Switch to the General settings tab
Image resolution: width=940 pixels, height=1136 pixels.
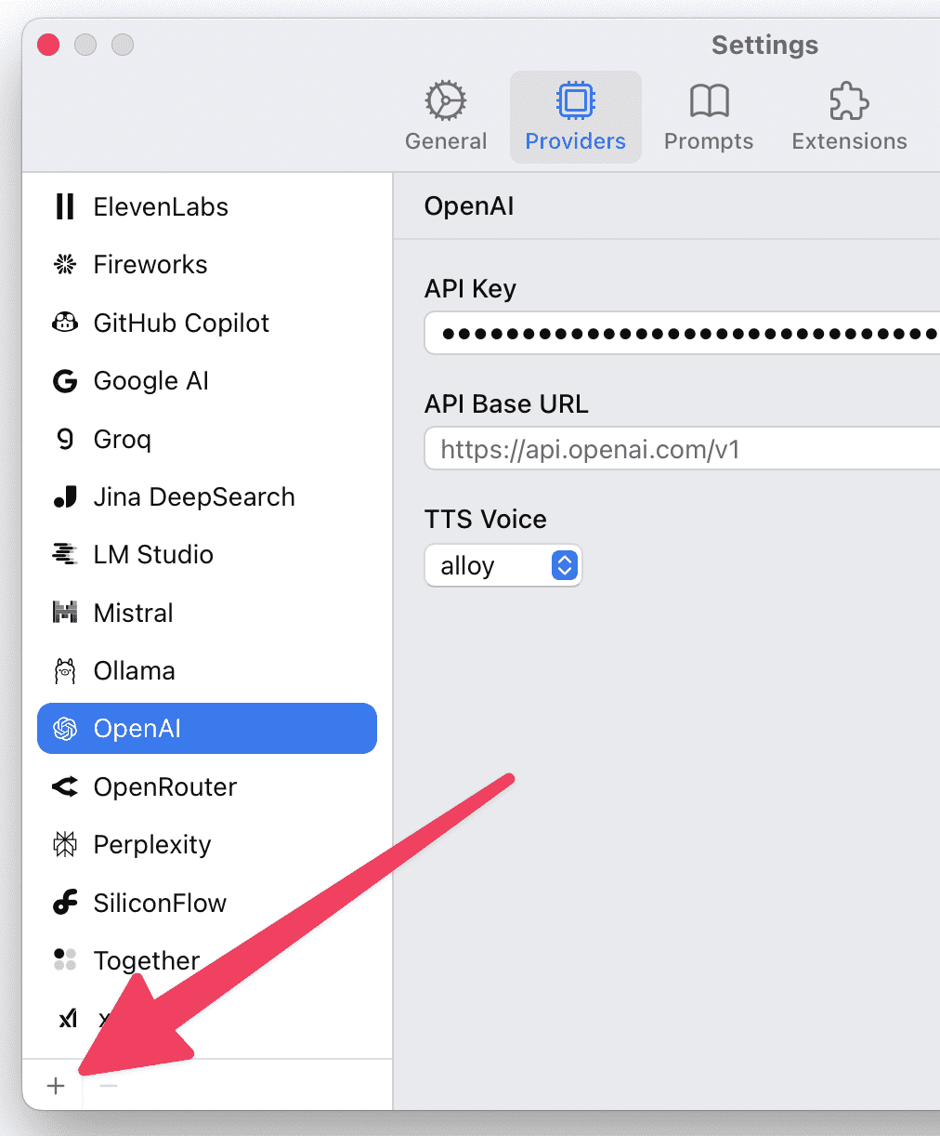click(x=446, y=117)
